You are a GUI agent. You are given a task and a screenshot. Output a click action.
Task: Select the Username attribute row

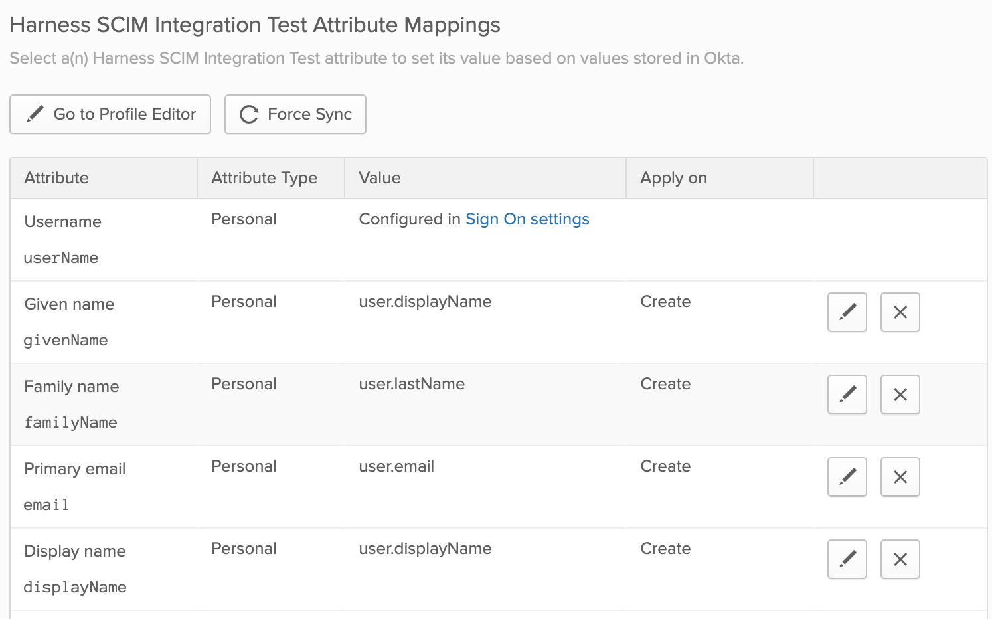[x=499, y=240]
